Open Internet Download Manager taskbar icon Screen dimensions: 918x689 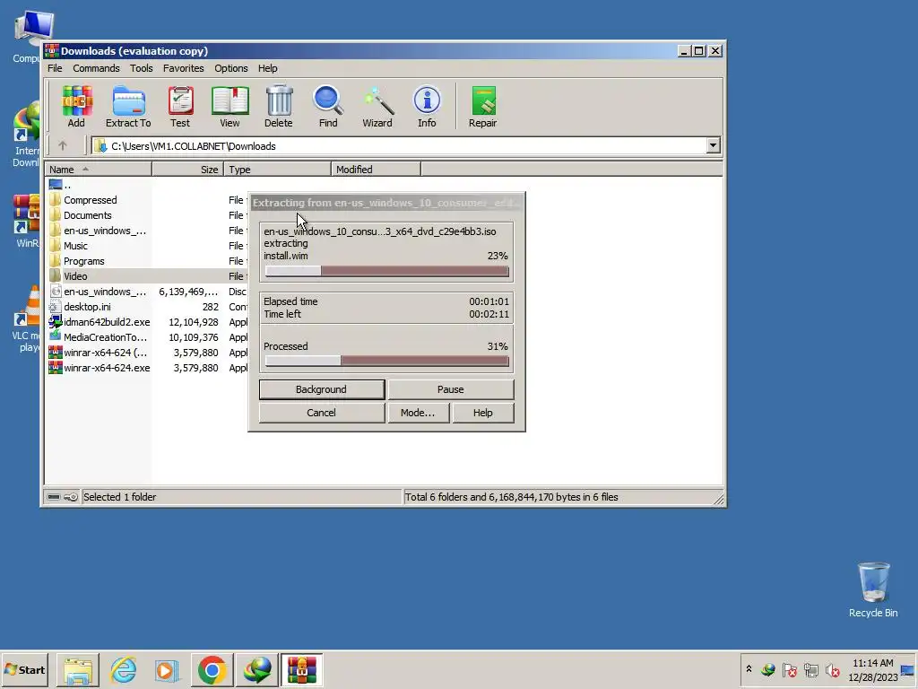point(257,669)
